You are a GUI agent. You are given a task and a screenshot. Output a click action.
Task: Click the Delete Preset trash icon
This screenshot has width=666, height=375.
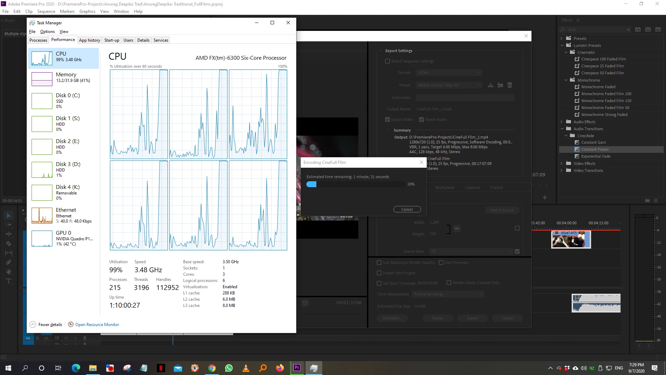pos(510,85)
